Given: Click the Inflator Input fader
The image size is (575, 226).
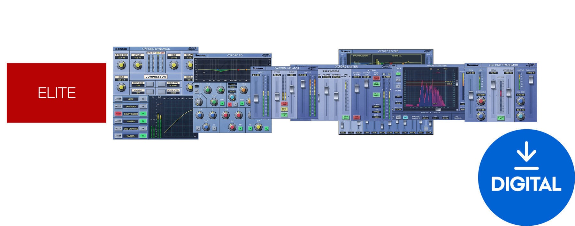Looking at the screenshot, I should pos(256,98).
